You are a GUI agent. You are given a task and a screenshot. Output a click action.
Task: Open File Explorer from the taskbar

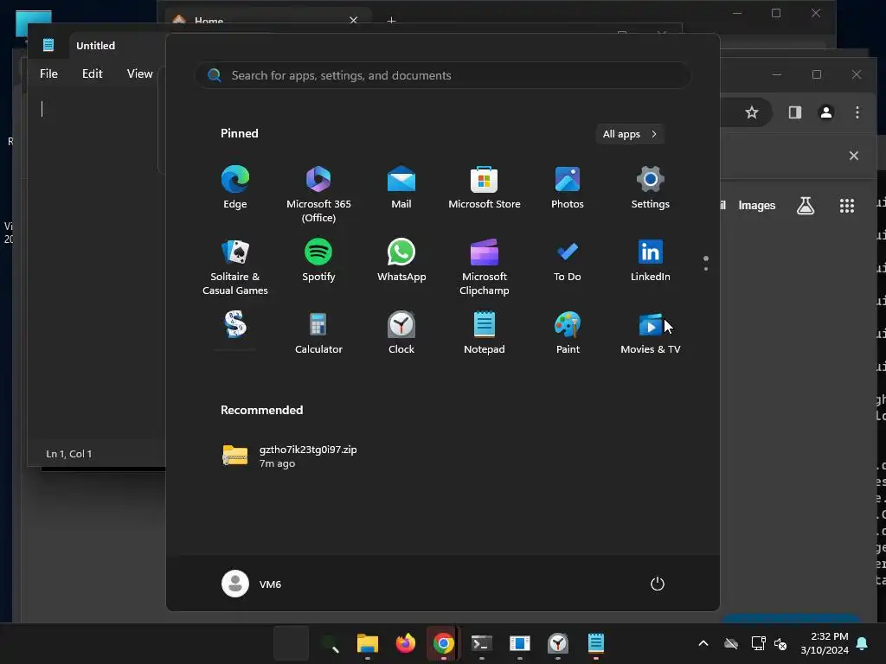[x=367, y=643]
